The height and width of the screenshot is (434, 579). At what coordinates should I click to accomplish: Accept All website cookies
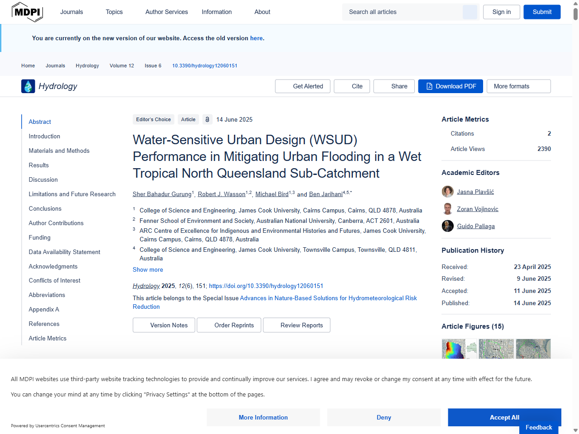point(504,417)
